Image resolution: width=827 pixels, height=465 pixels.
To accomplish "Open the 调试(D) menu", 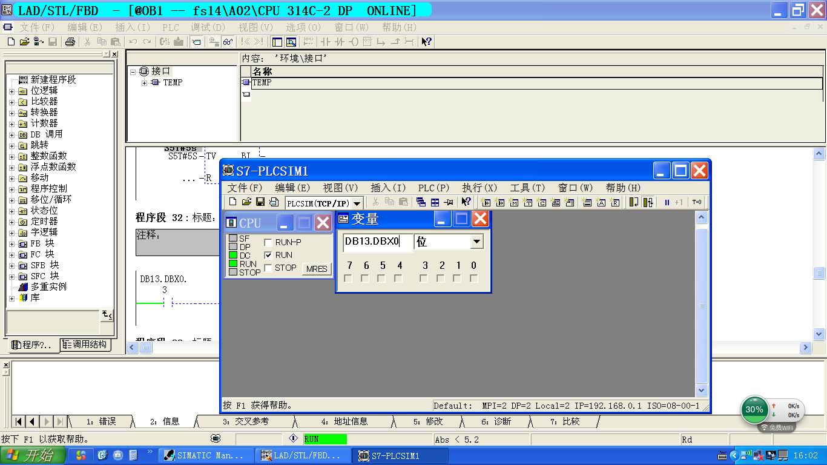I will (x=208, y=27).
